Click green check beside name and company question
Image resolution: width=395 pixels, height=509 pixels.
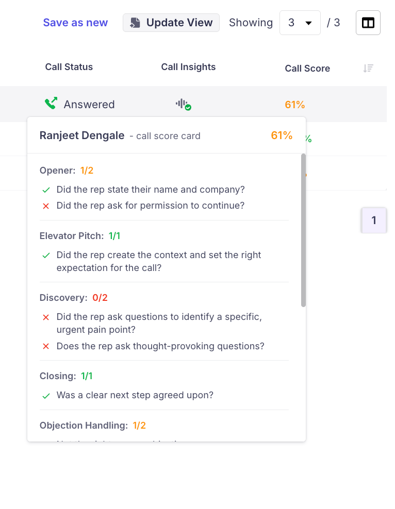46,190
